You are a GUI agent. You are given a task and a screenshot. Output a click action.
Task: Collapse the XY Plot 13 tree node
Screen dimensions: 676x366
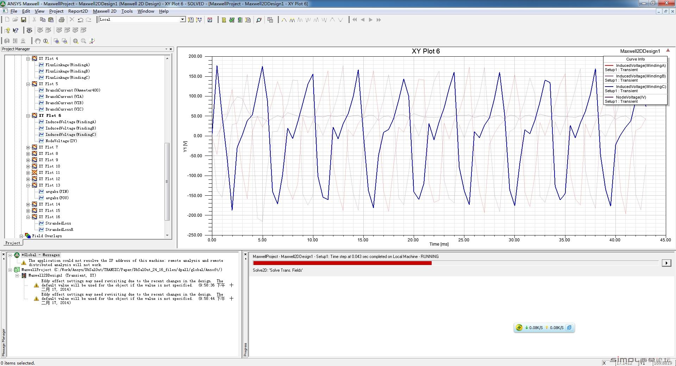(28, 185)
